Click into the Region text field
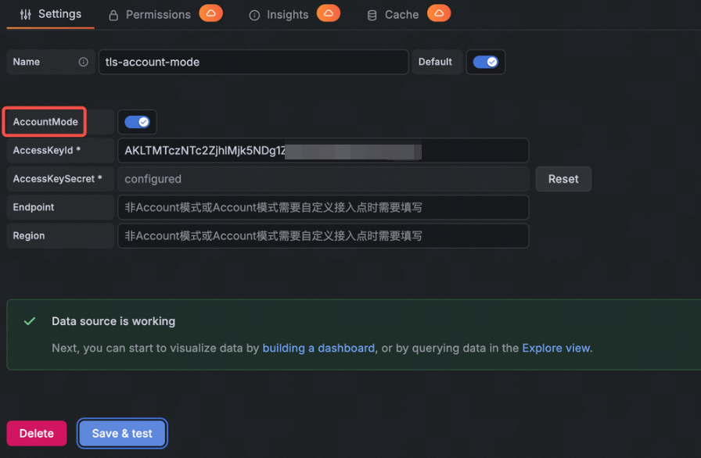Screen dimensions: 701x458 tap(323, 236)
